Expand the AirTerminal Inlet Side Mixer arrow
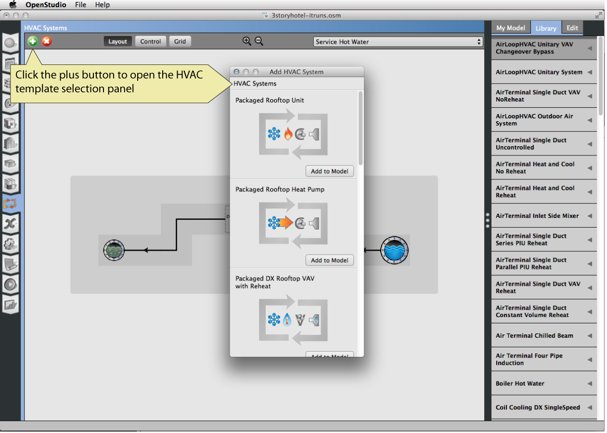Screen dimensions: 607x433 click(590, 216)
